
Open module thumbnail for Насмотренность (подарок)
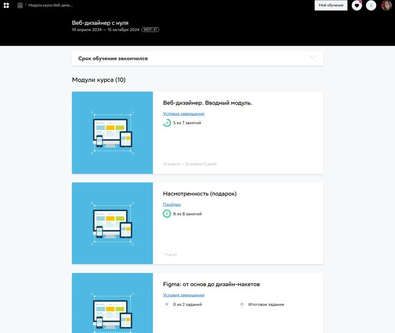[112, 223]
